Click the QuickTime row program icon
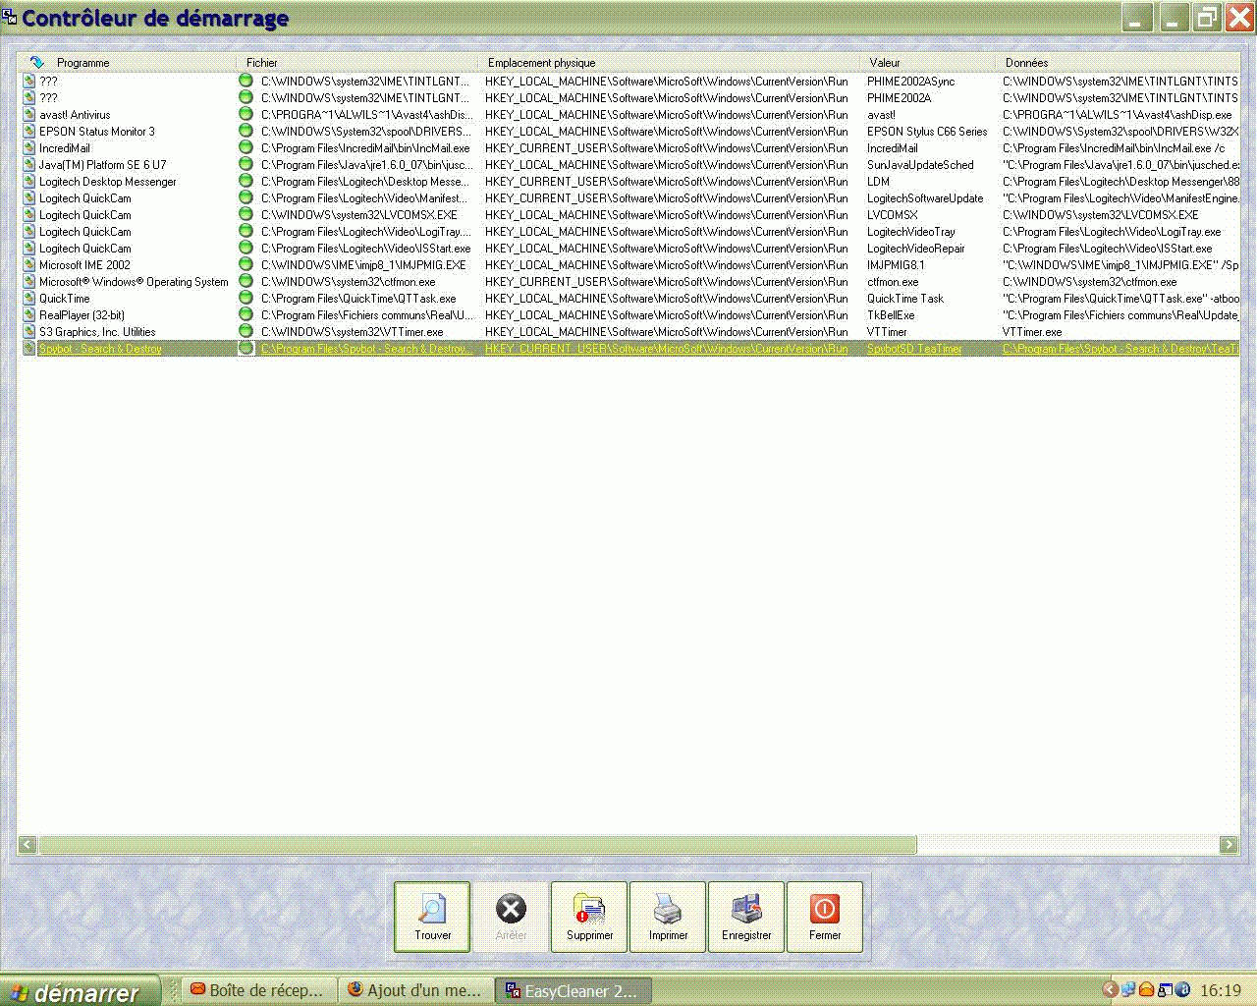 pos(29,299)
